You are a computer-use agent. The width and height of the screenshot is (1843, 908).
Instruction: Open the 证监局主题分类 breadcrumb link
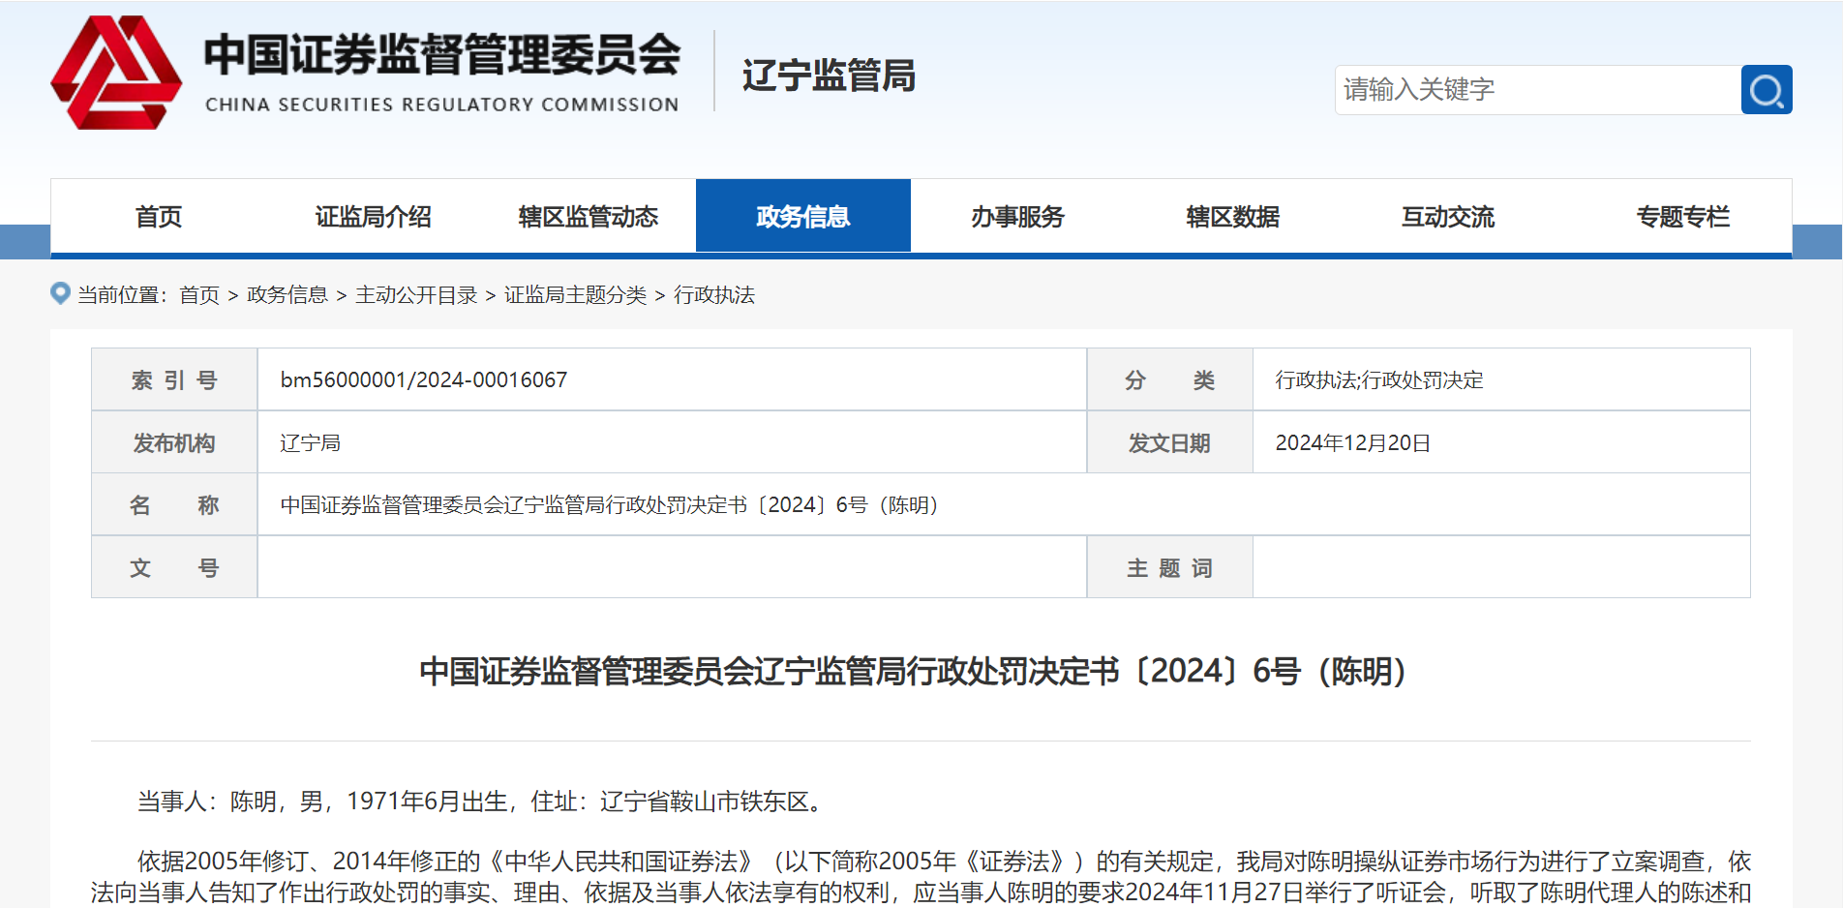click(x=575, y=295)
